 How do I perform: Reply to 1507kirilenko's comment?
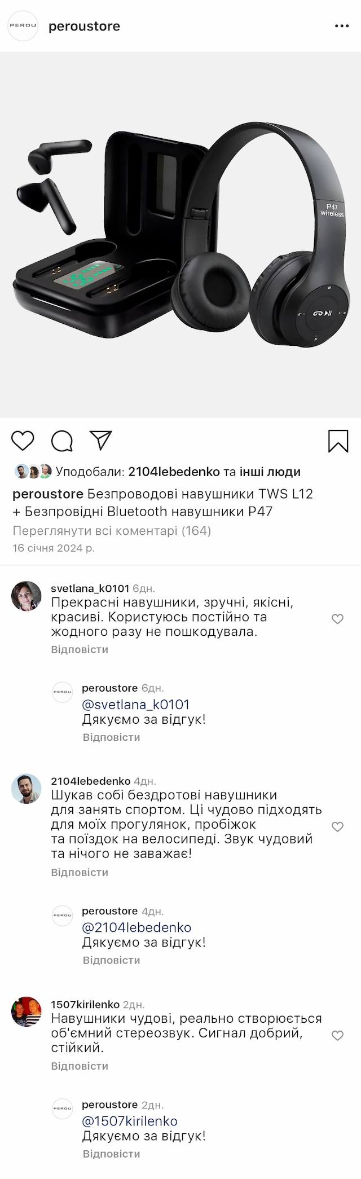coord(80,1066)
